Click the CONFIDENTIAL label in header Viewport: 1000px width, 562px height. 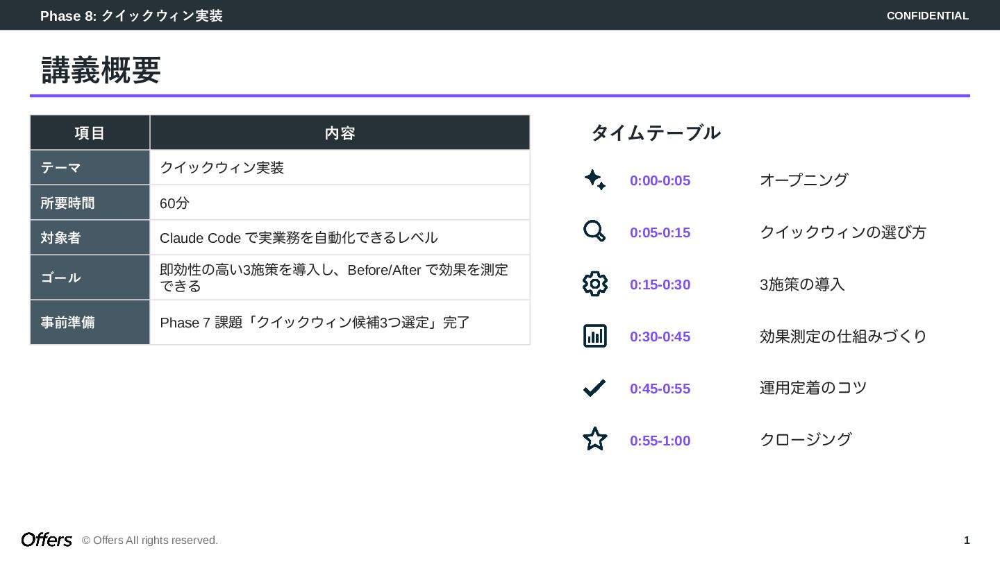tap(927, 16)
